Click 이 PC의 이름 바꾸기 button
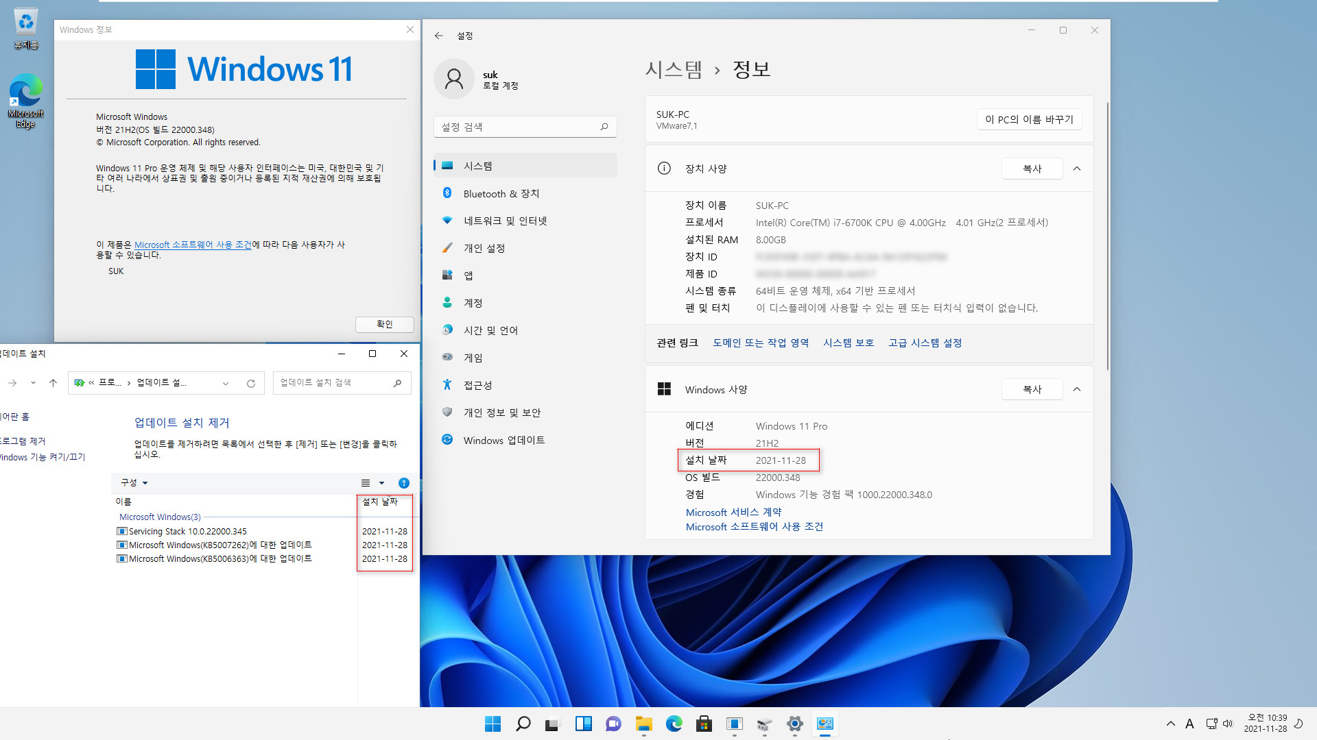 [1029, 119]
